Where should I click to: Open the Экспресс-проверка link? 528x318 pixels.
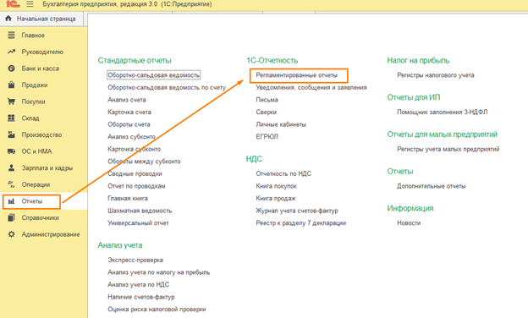[135, 260]
